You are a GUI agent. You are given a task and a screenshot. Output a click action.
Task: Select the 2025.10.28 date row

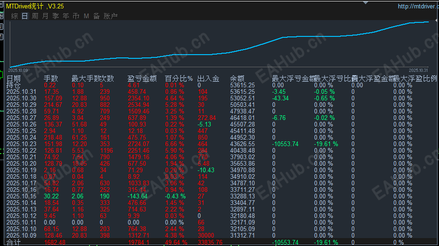click(21, 112)
